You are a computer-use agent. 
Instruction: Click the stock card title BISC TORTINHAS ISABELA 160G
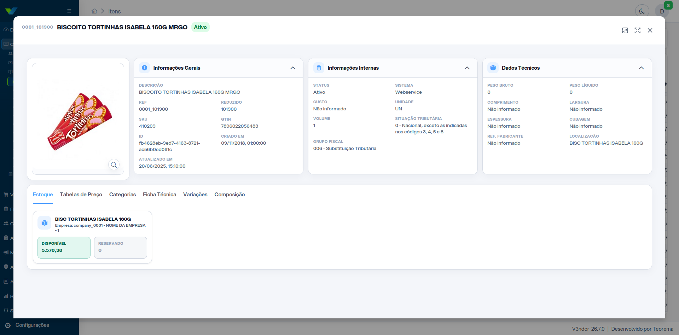pyautogui.click(x=93, y=219)
